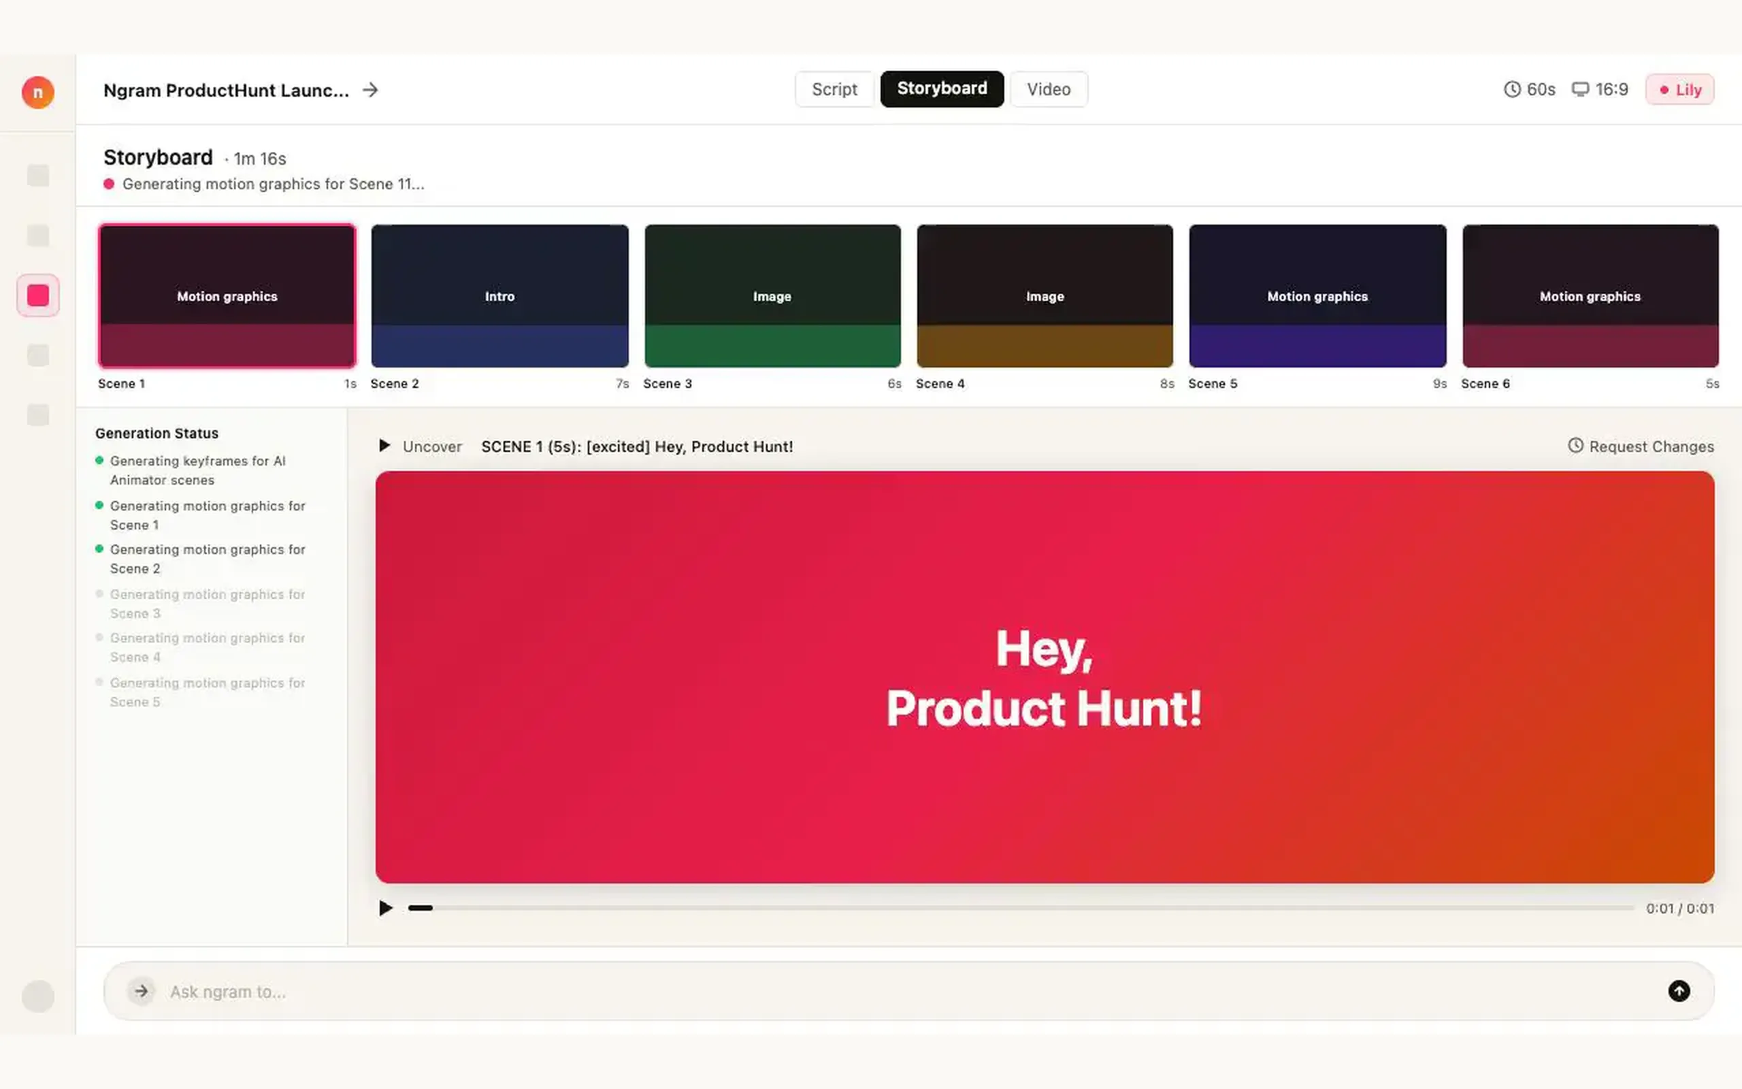Click the video playback progress bar

pos(1020,908)
